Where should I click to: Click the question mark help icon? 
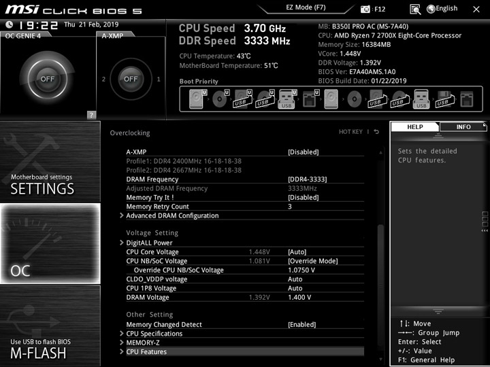pos(91,115)
